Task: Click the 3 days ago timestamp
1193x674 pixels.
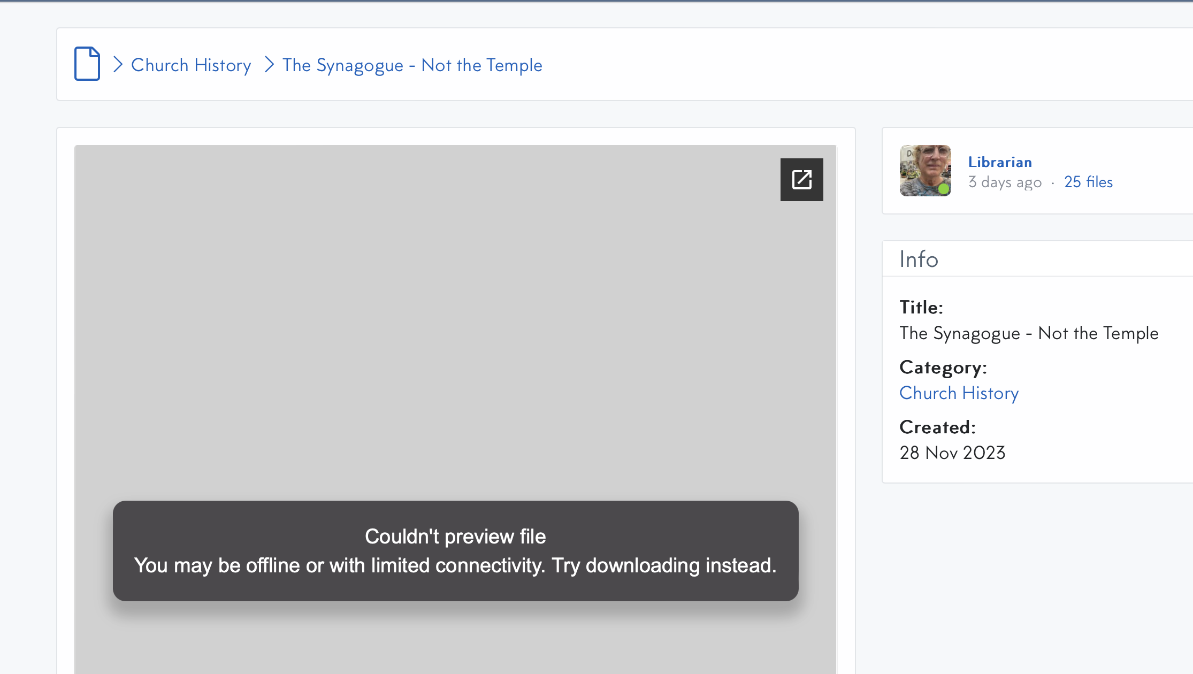Action: 1005,182
